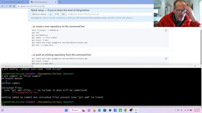Maximize the MINGW64 terminal window
The height and width of the screenshot is (113, 202).
pos(195,66)
